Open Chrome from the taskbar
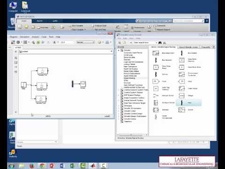The width and height of the screenshot is (225, 169). tap(42, 166)
